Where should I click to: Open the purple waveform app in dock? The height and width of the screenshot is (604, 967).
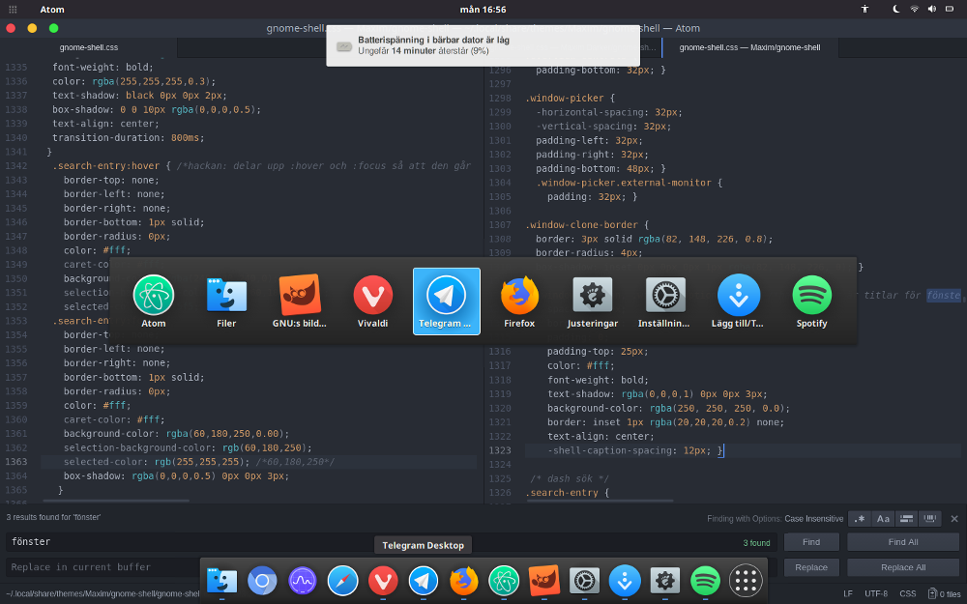tap(302, 581)
